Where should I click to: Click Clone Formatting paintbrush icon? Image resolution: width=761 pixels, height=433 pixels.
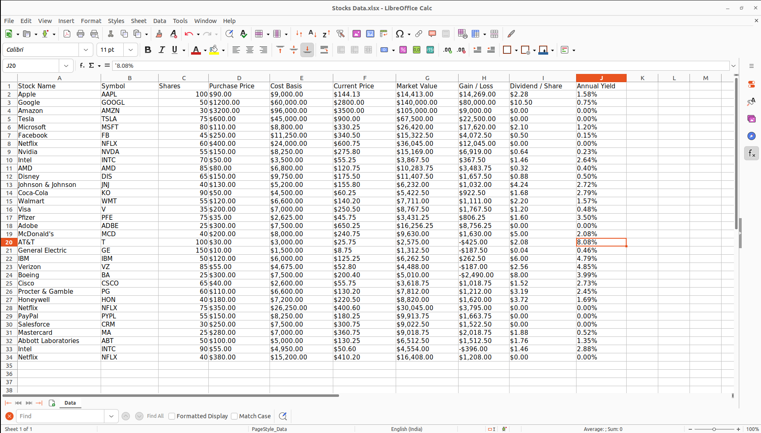point(159,34)
